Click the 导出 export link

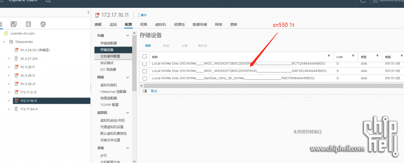154,91
